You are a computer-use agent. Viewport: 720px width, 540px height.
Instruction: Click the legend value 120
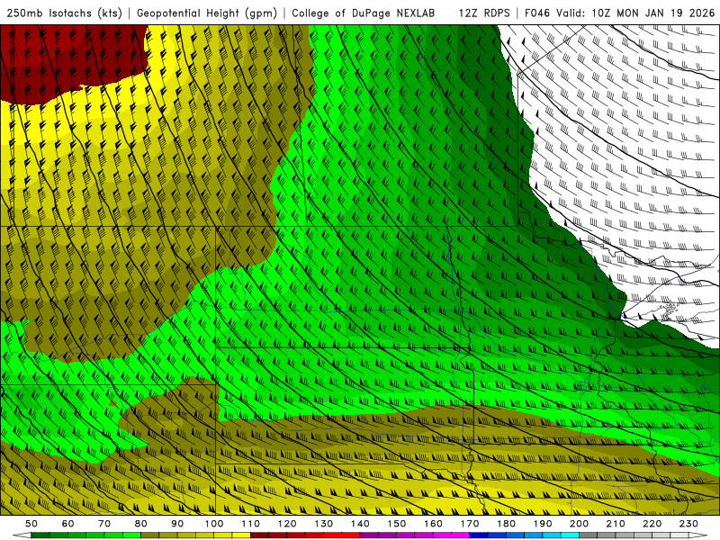[287, 524]
